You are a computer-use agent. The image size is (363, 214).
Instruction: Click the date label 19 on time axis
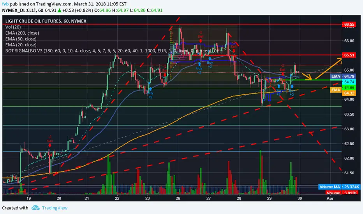(28, 198)
